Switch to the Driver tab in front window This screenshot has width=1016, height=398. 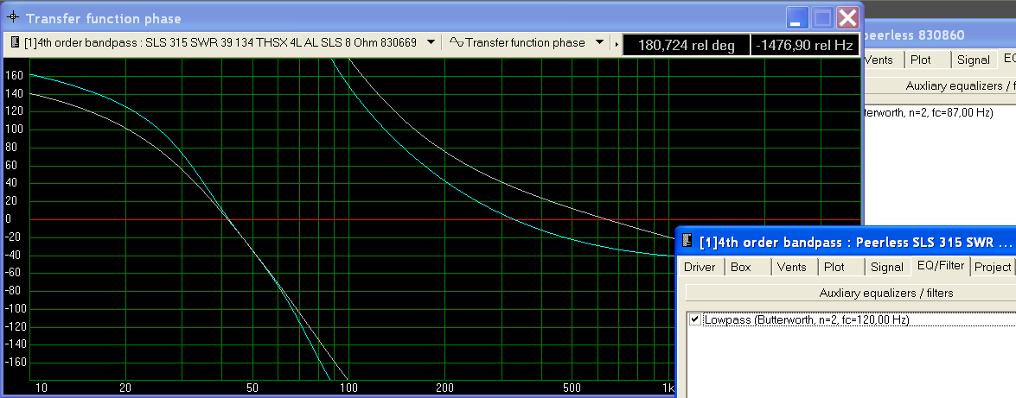(x=700, y=267)
